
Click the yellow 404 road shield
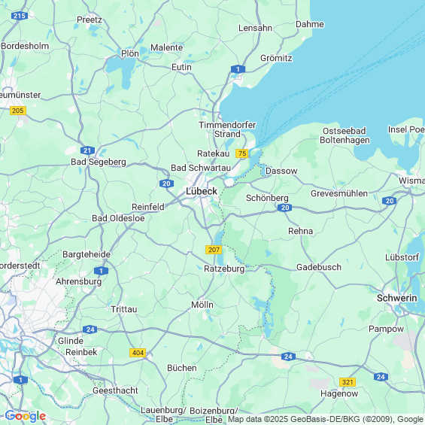[x=138, y=353]
